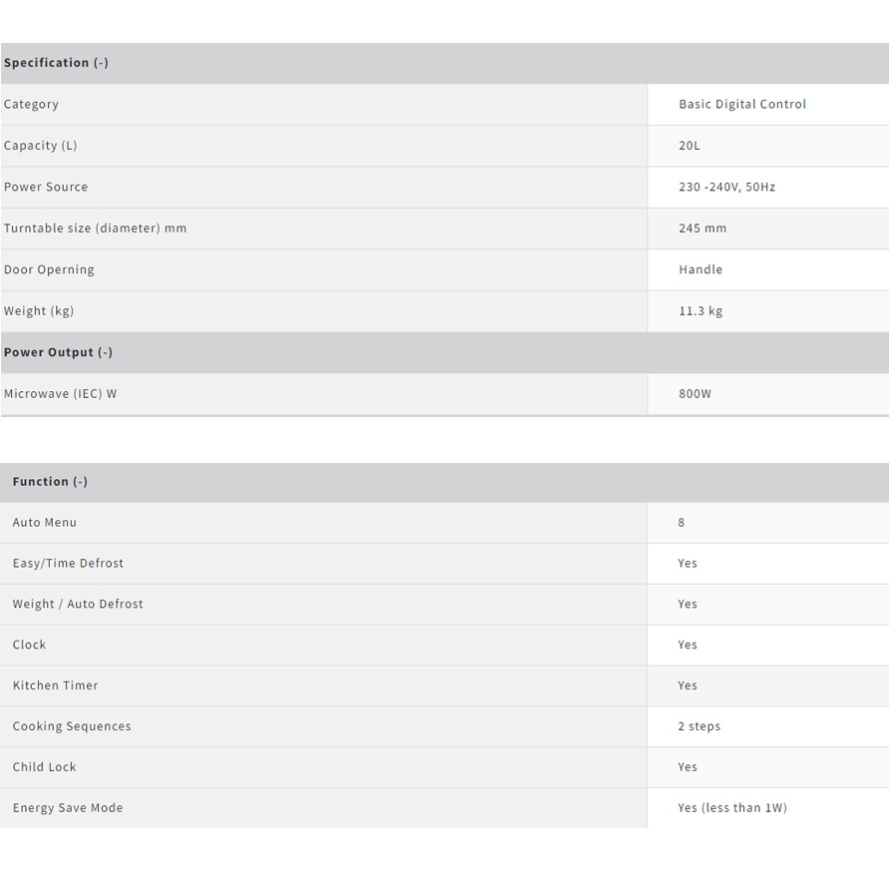Screen dimensions: 889x889
Task: Collapse the Power Output (-) section
Action: (x=58, y=352)
